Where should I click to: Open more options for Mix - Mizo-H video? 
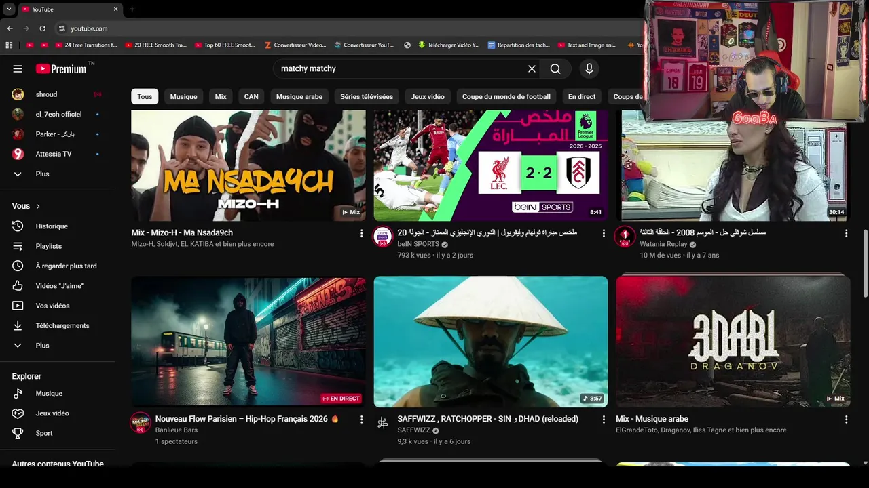click(x=361, y=233)
